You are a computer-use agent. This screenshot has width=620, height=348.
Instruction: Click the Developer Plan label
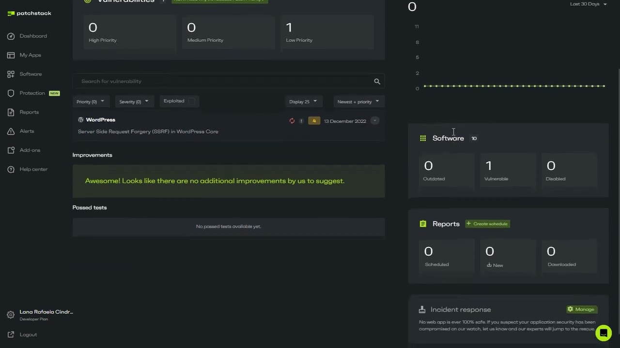coord(33,319)
